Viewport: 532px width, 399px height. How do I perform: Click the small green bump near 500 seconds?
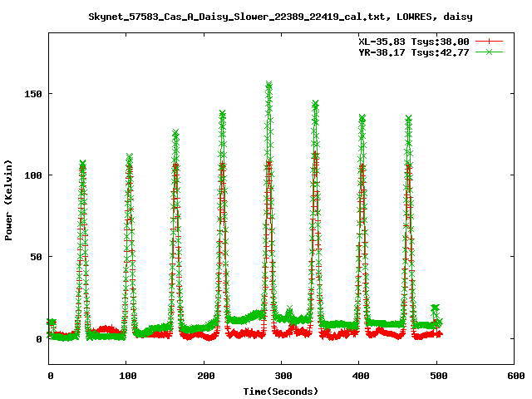coord(435,308)
